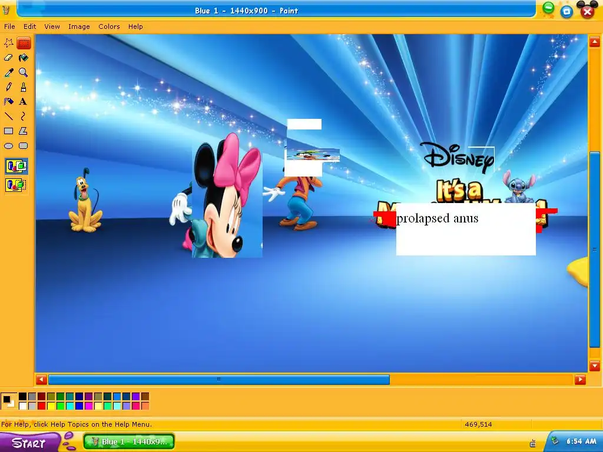Open the Help menu
This screenshot has width=603, height=452.
[135, 26]
